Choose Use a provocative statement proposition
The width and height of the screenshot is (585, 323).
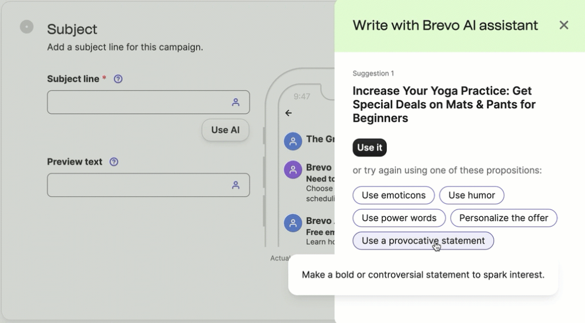423,241
